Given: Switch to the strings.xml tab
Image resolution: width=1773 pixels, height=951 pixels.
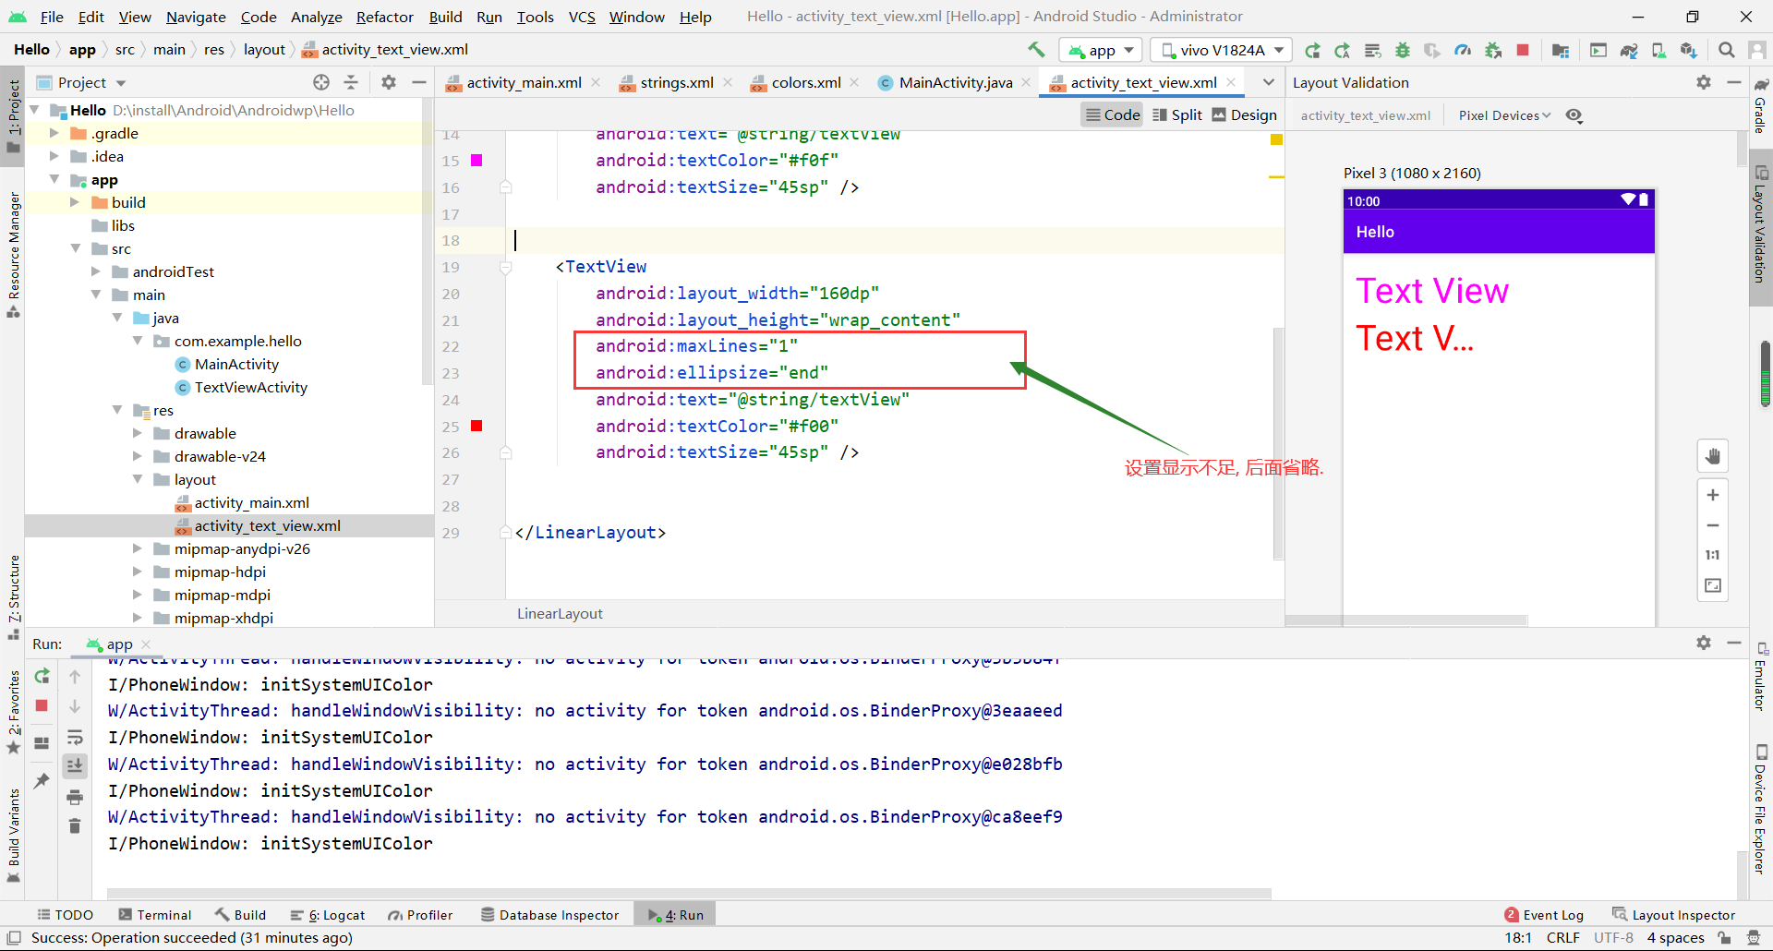Looking at the screenshot, I should coord(677,82).
